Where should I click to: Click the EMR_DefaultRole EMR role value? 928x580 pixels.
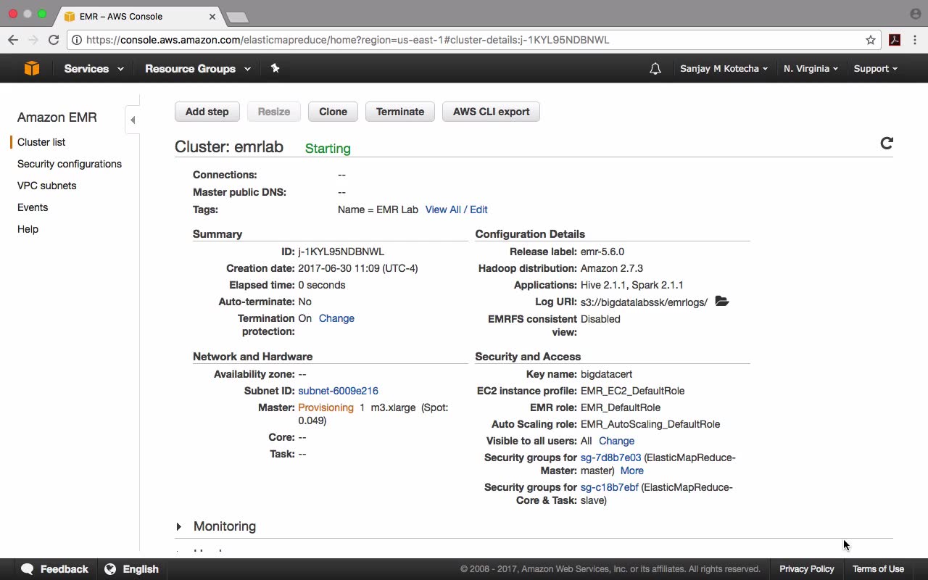tap(621, 407)
